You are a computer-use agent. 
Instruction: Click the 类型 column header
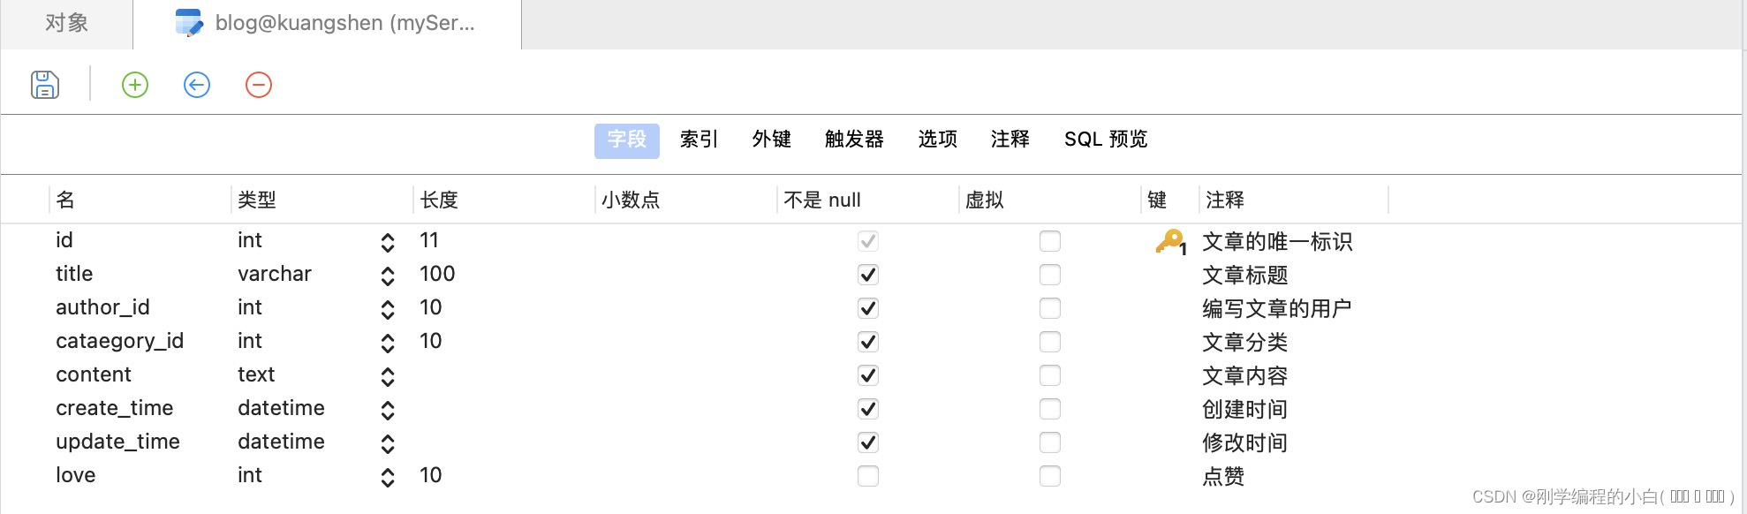click(257, 200)
